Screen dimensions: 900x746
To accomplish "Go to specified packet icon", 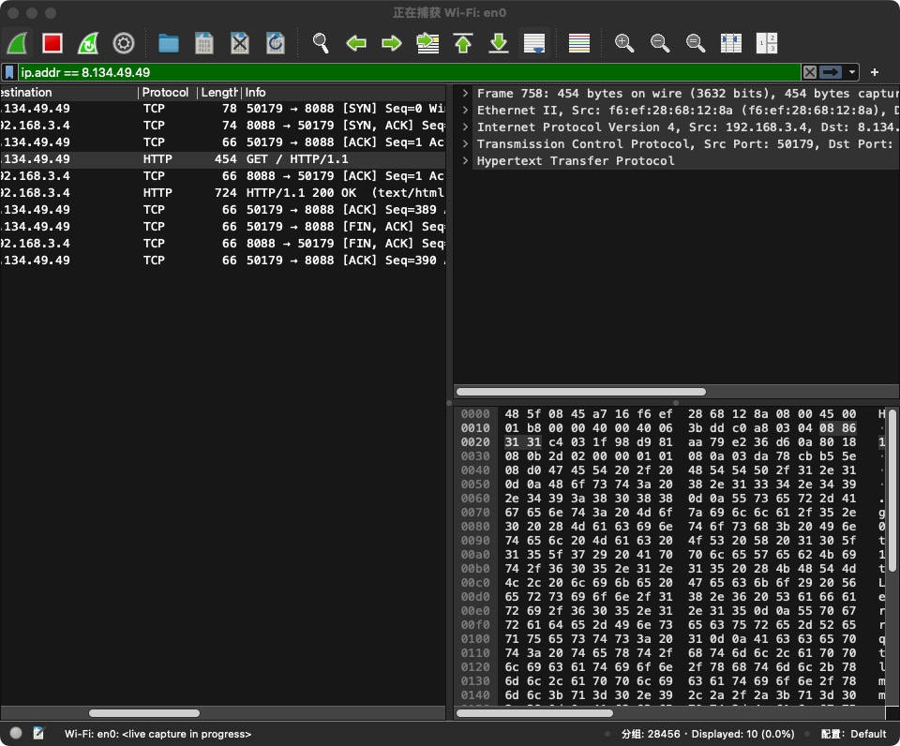I will [x=427, y=43].
